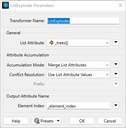This screenshot has height=128, width=126.
Task: Click the ListExploder Parameters title bar text
Action: click(x=32, y=6)
